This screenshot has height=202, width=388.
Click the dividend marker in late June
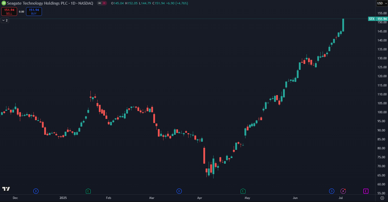(332, 191)
